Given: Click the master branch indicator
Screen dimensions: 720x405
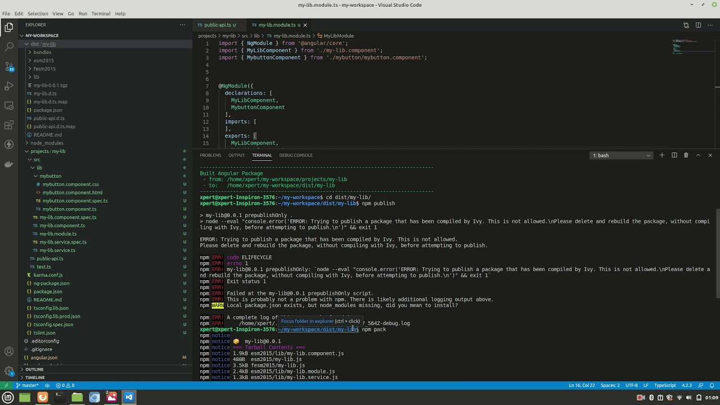Looking at the screenshot, I should tap(27, 385).
